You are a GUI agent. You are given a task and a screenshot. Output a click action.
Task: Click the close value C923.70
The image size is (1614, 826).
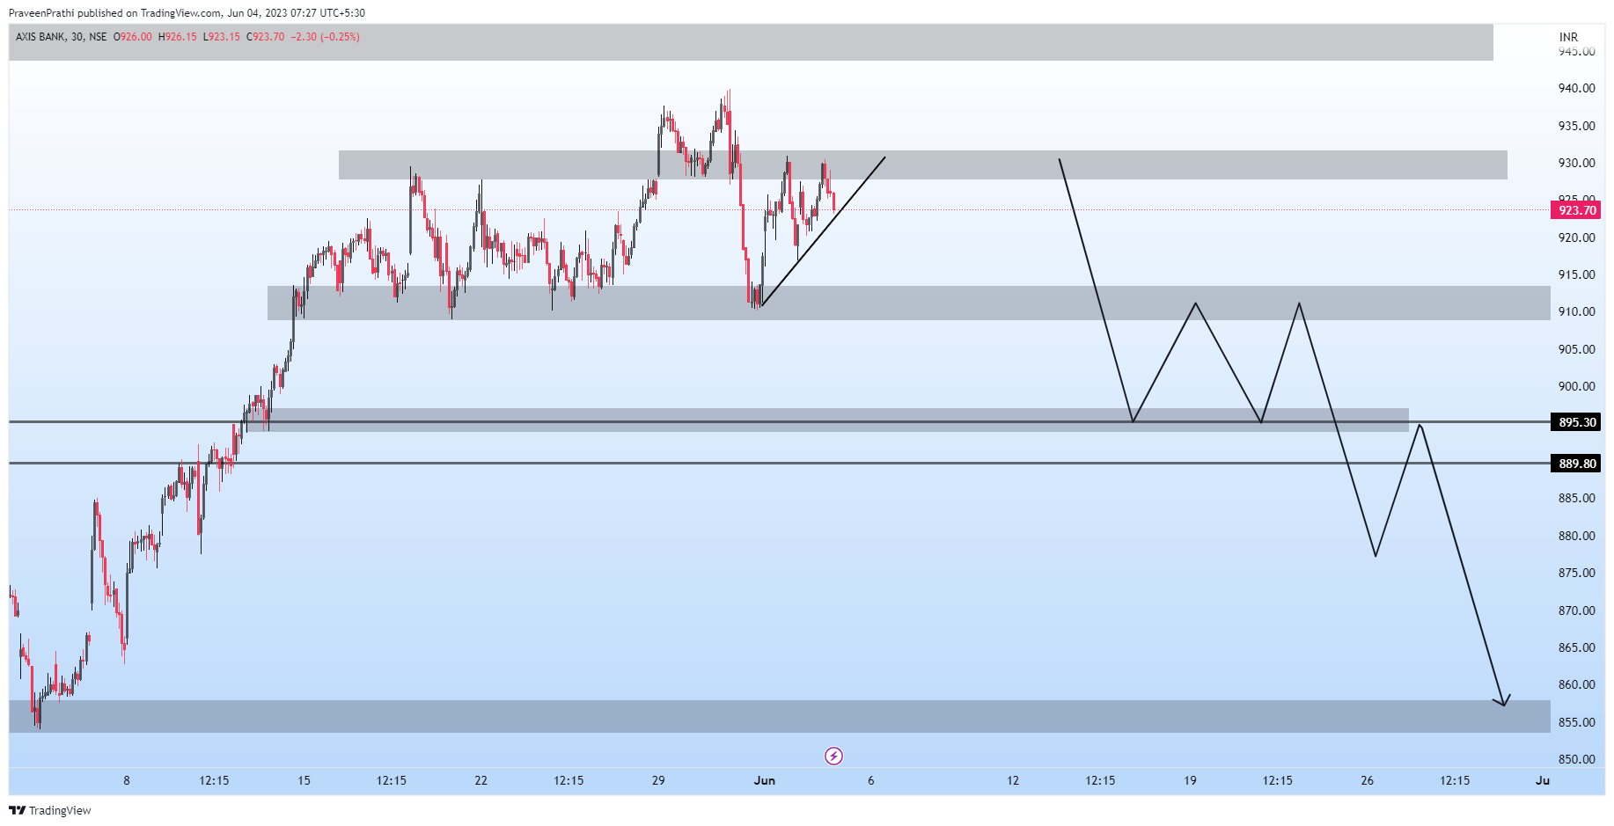click(266, 37)
